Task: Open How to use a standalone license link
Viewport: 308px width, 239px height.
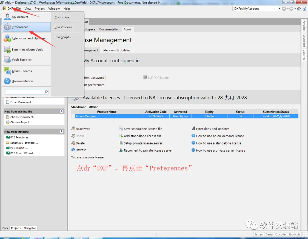Action: point(219,143)
